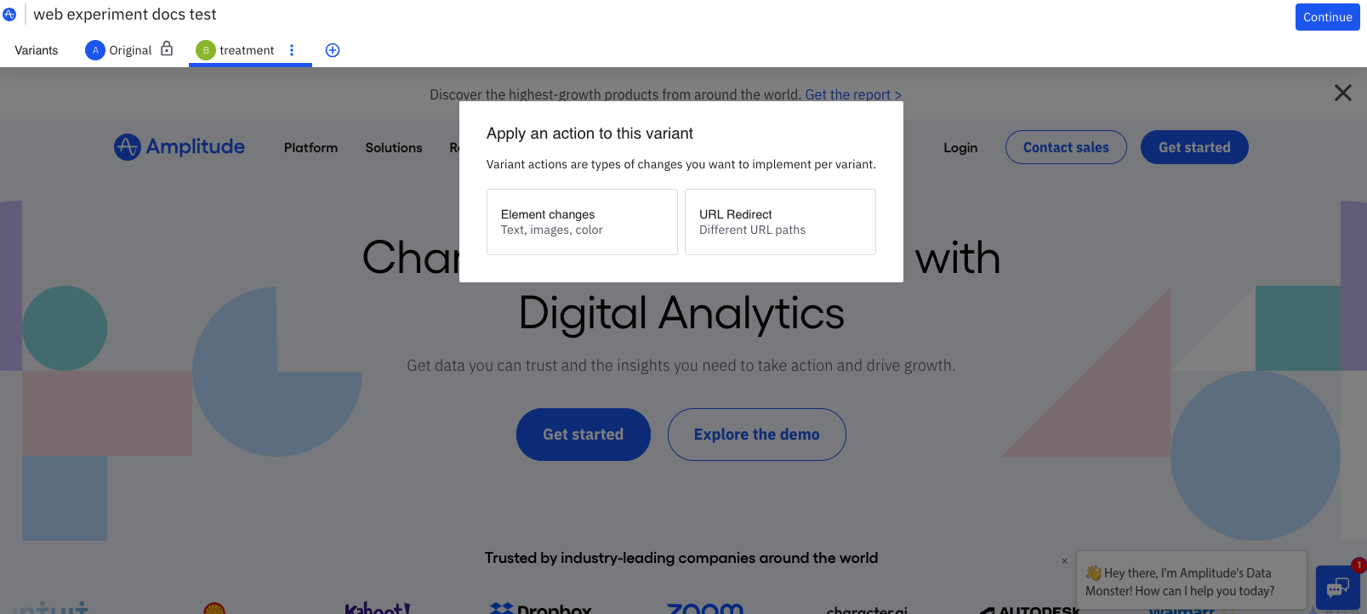Add a new variant with plus icon
The height and width of the screenshot is (614, 1367).
point(333,50)
